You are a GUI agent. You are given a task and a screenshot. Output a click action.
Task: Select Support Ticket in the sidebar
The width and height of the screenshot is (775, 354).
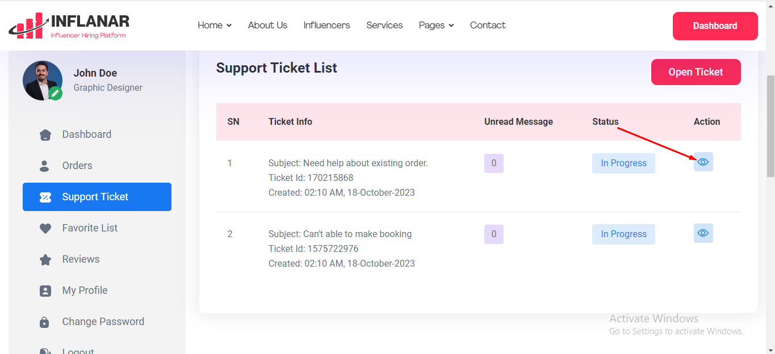pyautogui.click(x=97, y=197)
